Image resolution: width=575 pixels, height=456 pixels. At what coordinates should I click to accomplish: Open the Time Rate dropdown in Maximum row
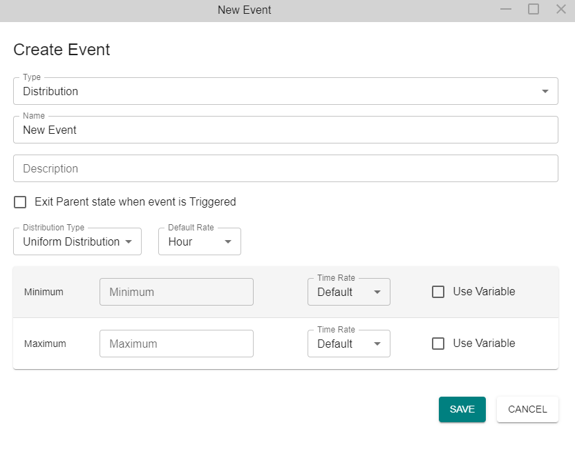[349, 344]
